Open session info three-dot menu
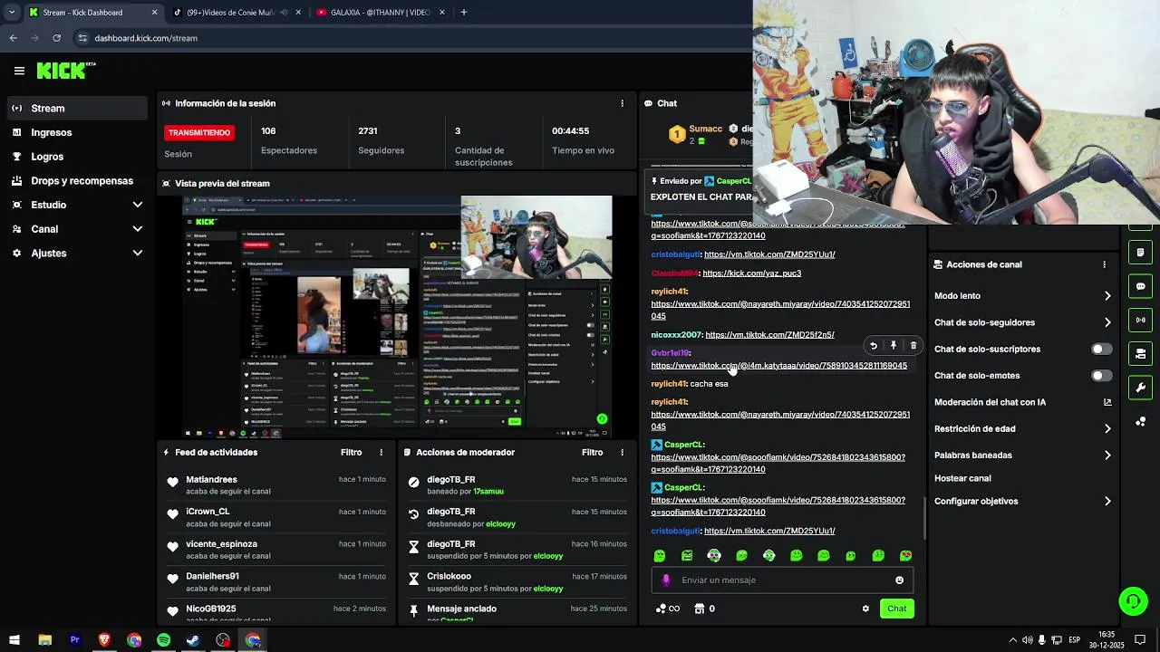Screen dimensions: 1160x652 point(622,103)
